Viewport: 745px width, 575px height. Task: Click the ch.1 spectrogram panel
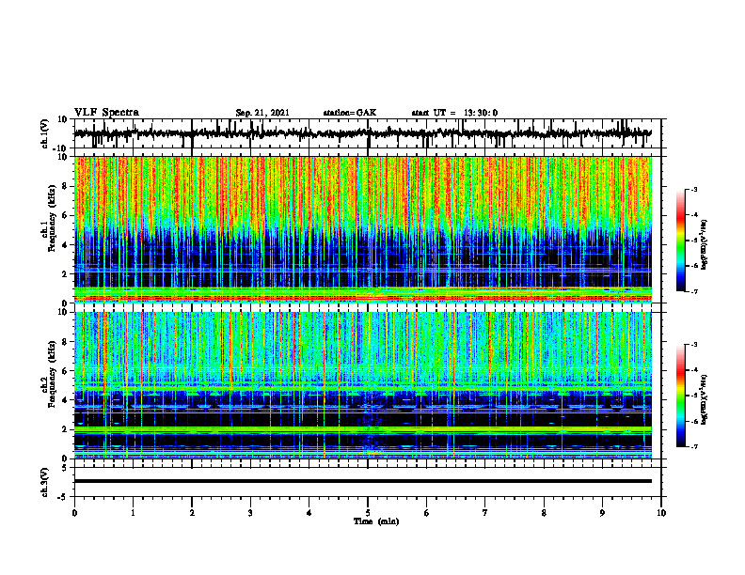[x=363, y=229]
